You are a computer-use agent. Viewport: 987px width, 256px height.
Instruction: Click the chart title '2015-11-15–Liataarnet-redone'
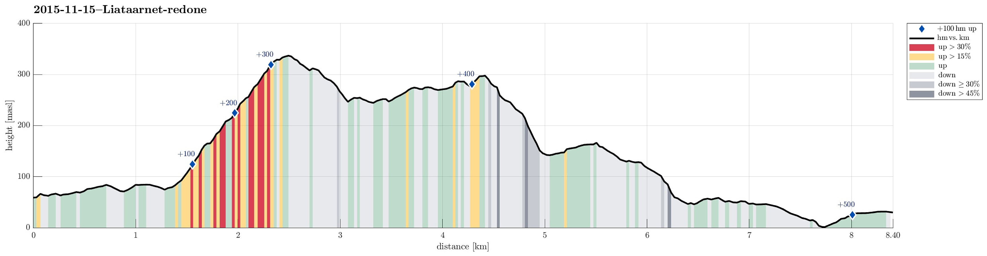coord(120,10)
